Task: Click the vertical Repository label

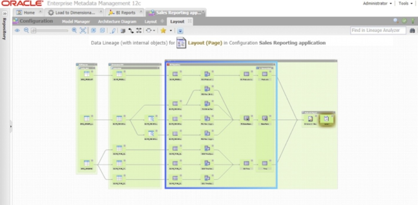Action: pos(4,29)
